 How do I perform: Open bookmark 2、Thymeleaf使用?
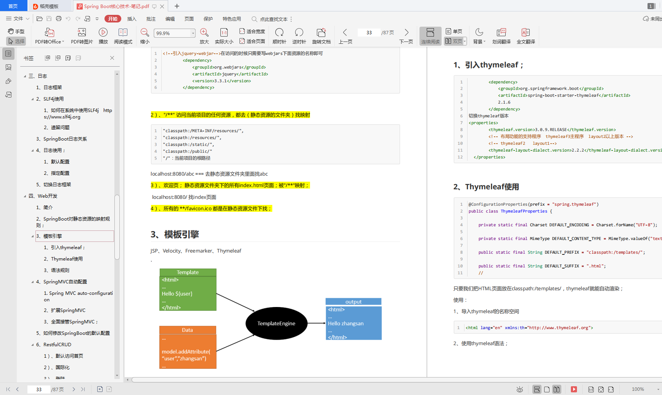click(63, 259)
